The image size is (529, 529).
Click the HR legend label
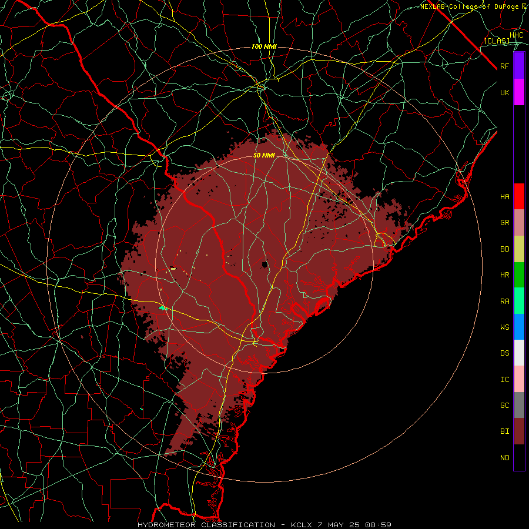[505, 275]
